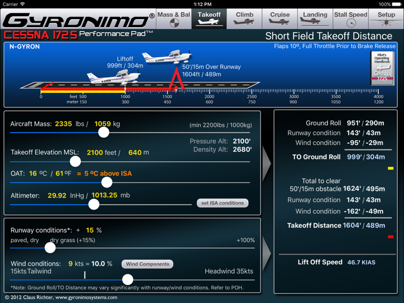
Task: Go to the Landing tab
Action: pos(315,19)
